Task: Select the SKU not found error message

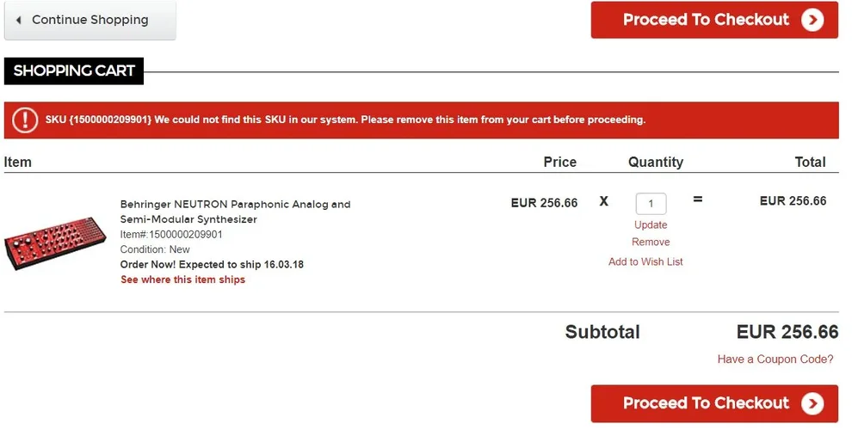Action: tap(345, 120)
